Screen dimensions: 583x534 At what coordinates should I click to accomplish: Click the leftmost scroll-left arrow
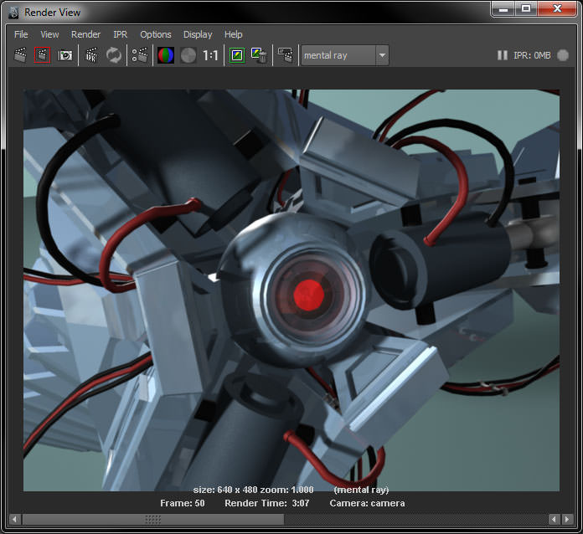point(14,519)
